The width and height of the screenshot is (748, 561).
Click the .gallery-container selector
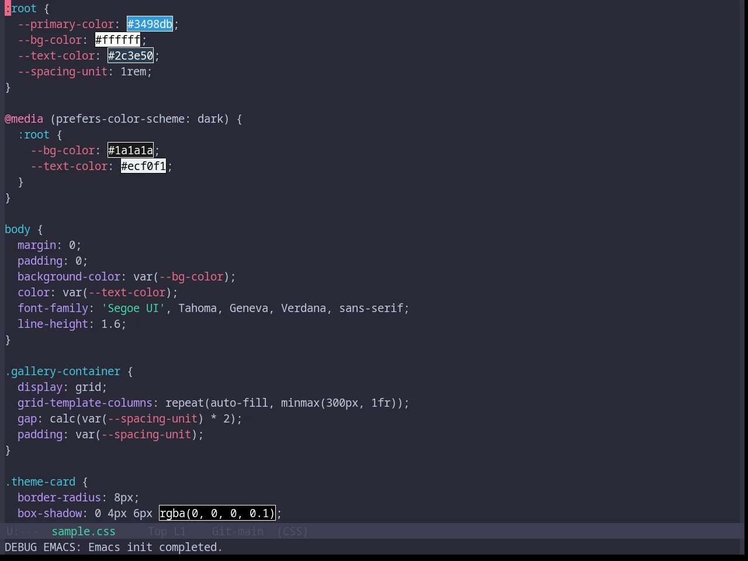[63, 371]
